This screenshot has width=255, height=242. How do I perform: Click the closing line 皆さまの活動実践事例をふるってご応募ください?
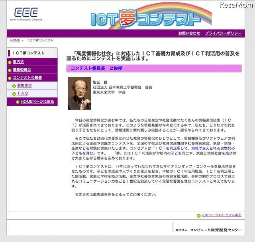pos(116,194)
